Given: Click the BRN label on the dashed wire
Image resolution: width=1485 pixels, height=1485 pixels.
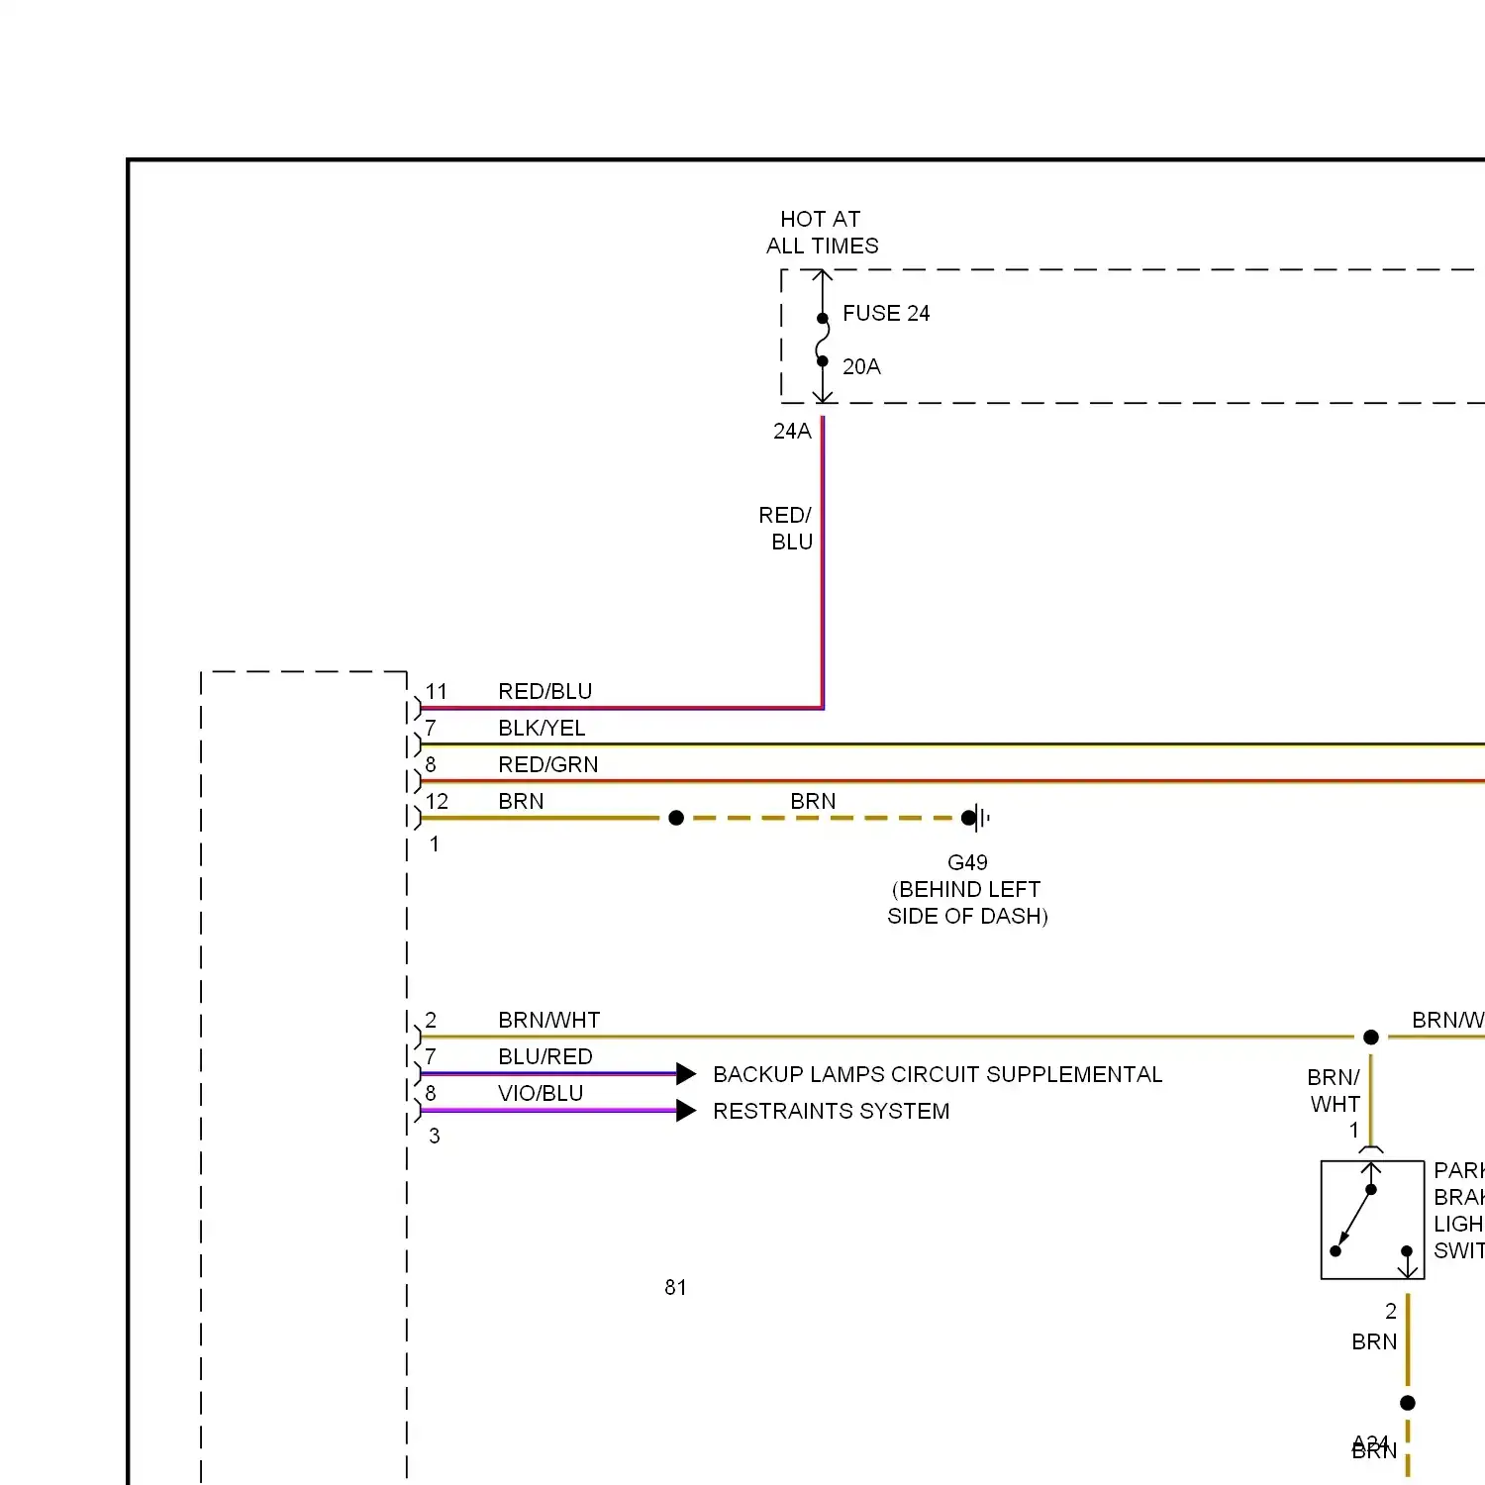Looking at the screenshot, I should point(813,801).
